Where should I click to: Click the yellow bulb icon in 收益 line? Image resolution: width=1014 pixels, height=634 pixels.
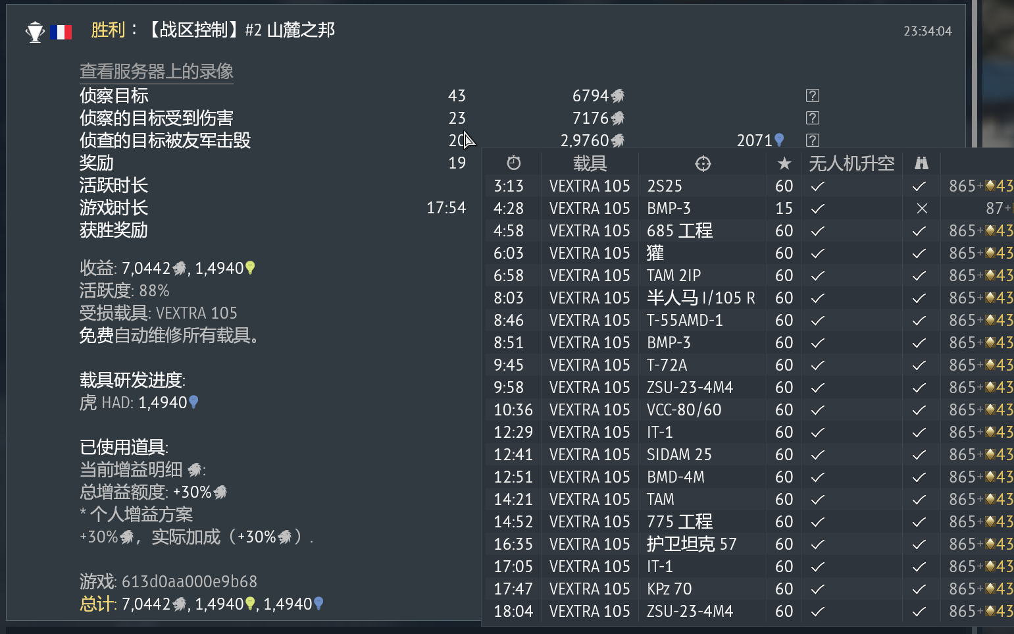point(250,268)
